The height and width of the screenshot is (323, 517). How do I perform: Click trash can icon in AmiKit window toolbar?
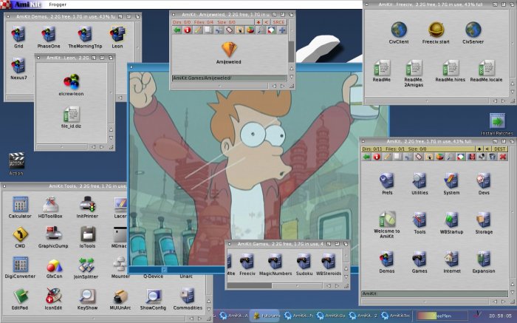click(493, 157)
